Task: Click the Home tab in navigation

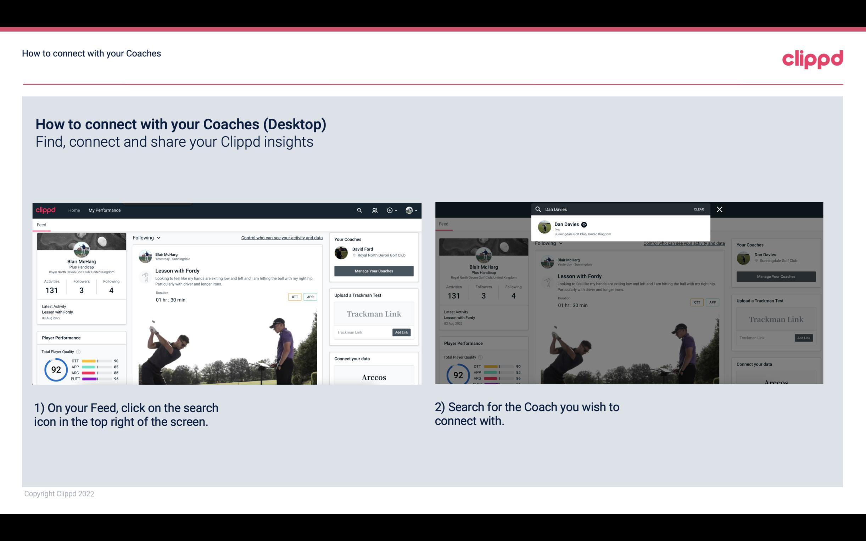Action: coord(74,210)
